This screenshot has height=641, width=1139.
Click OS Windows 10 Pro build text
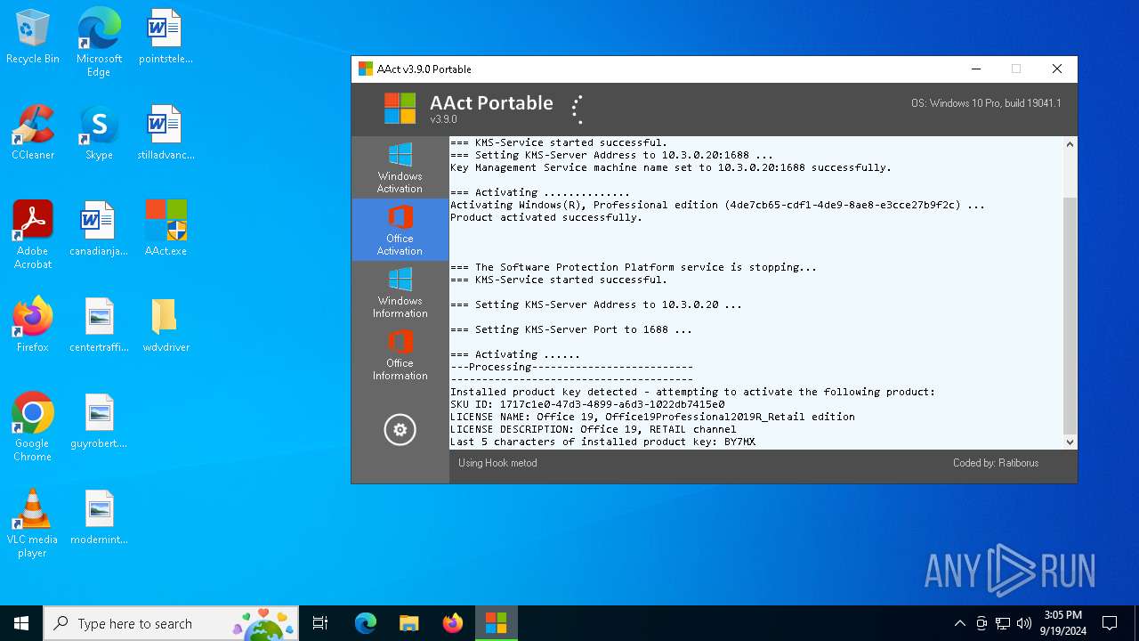pos(986,103)
